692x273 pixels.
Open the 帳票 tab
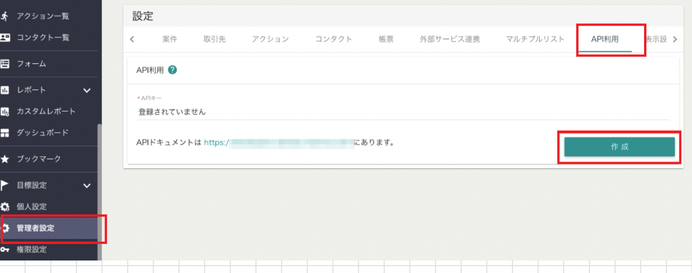point(386,39)
